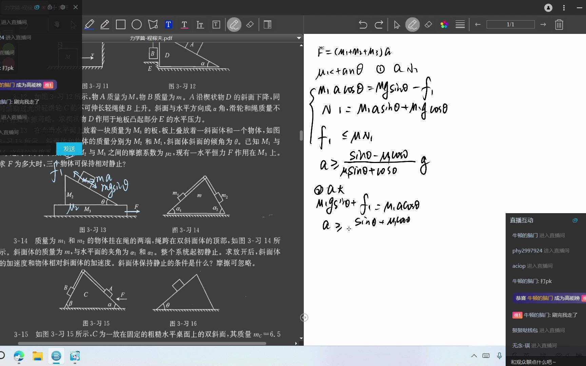Click PDF scroll down arrow
Screen dimensions: 586x366
click(301, 338)
